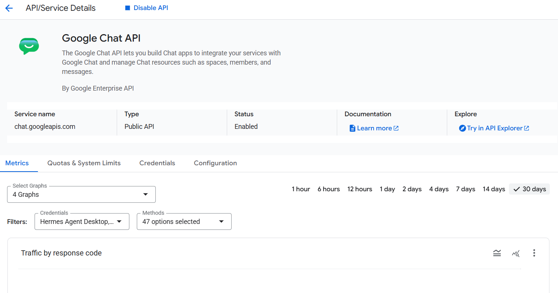
Task: Set time range to 14 days
Action: click(494, 189)
